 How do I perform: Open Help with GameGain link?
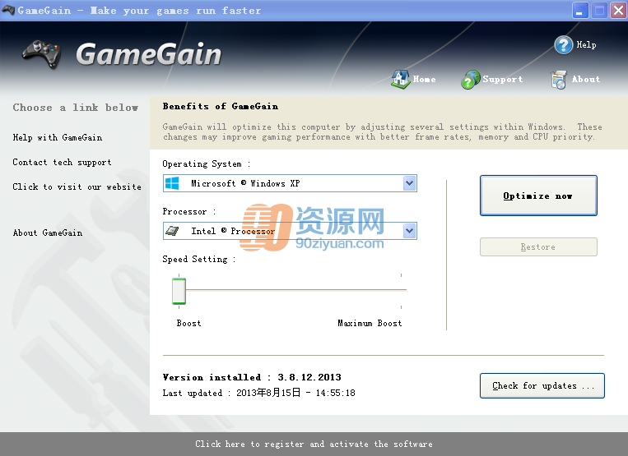[58, 137]
